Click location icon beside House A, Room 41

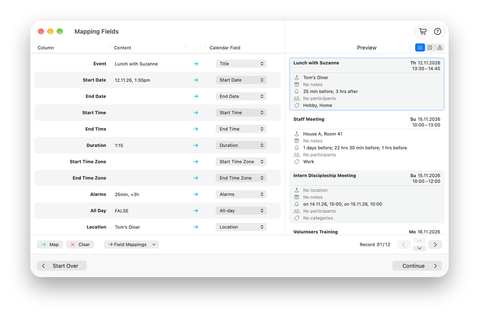click(296, 134)
